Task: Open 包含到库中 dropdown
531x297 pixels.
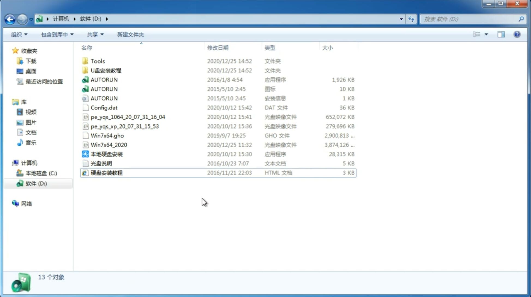Action: (56, 34)
